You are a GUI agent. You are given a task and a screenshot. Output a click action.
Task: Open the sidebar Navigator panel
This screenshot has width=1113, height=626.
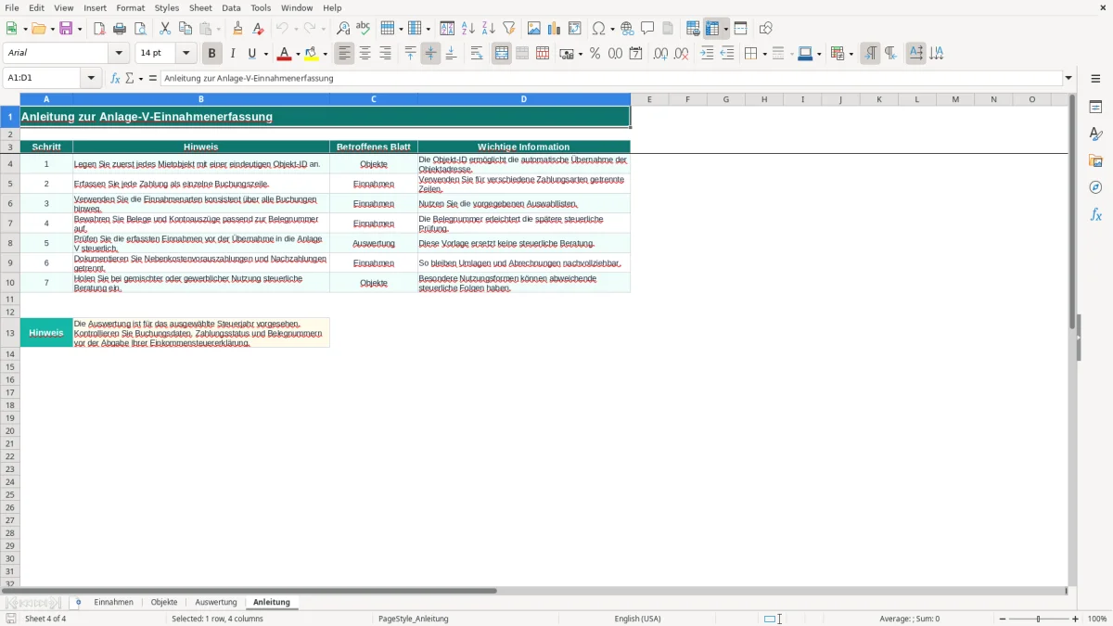(1095, 188)
